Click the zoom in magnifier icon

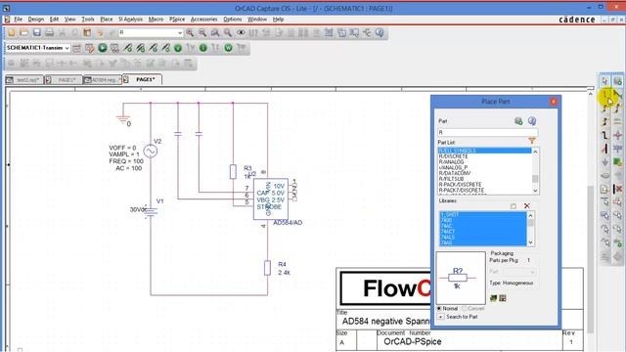click(x=190, y=32)
